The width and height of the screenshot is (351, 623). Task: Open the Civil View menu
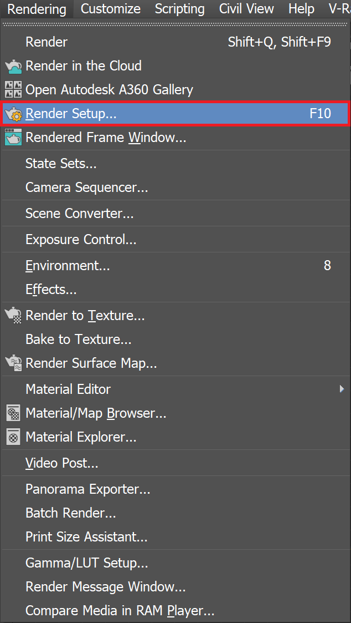click(x=246, y=9)
